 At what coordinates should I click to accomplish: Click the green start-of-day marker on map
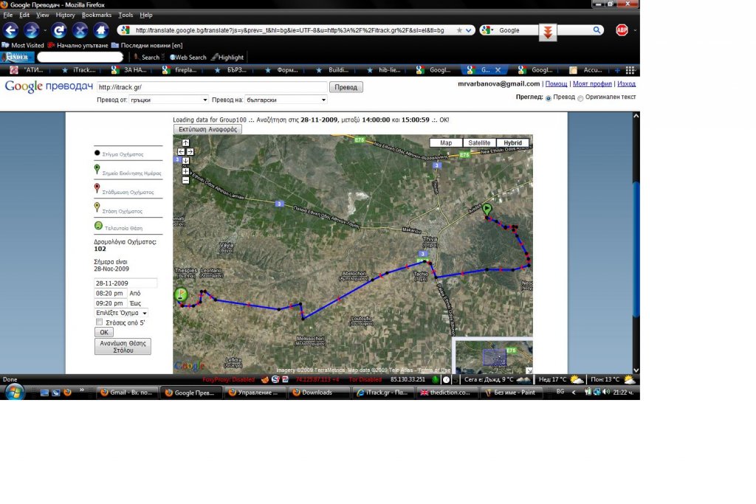pyautogui.click(x=487, y=210)
